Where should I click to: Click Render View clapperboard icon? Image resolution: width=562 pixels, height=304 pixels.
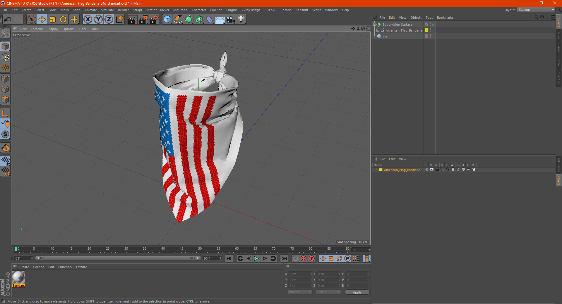(x=132, y=20)
